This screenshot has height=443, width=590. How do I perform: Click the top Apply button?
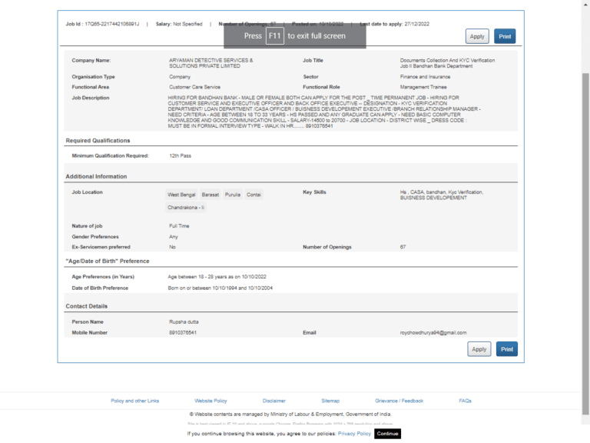pos(477,36)
